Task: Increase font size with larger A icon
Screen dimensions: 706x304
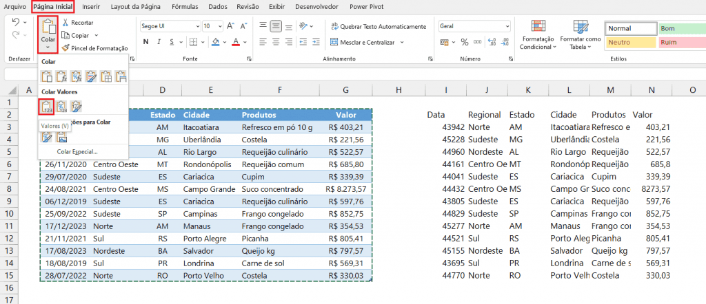Action: (x=230, y=26)
